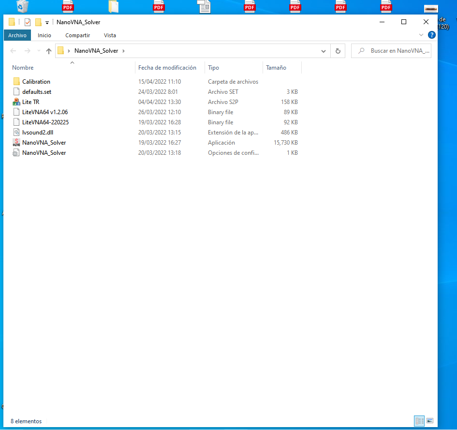Go back with the back arrow
The image size is (457, 430).
click(13, 51)
